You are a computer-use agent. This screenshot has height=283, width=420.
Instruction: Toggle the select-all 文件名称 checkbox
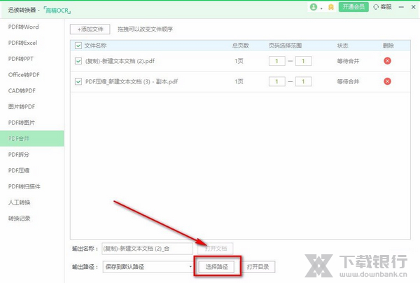[78, 46]
